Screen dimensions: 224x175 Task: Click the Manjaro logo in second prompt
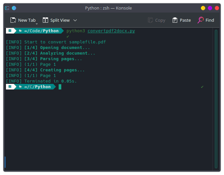(x=10, y=87)
